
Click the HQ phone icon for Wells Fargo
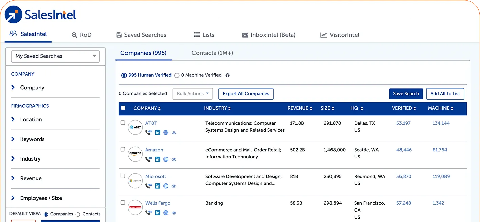point(148,213)
